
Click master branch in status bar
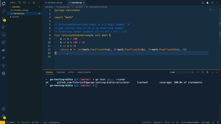point(11,122)
